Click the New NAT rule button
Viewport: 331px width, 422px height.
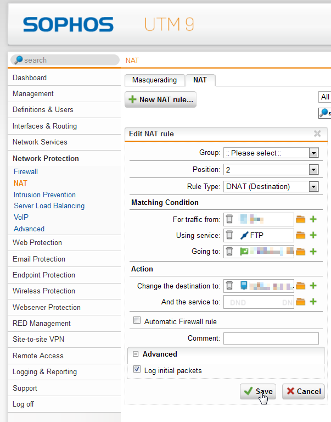[x=160, y=99]
